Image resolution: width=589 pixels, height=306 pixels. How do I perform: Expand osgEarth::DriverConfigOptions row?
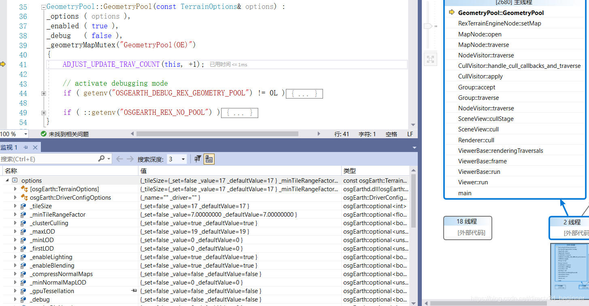coord(15,197)
